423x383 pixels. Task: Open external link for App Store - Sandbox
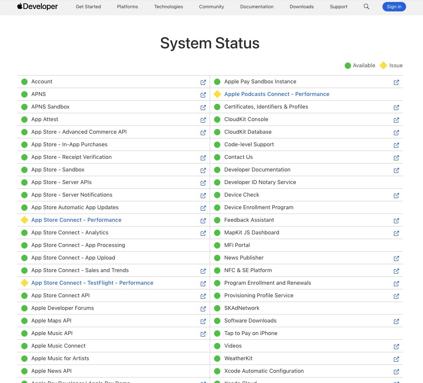pyautogui.click(x=203, y=170)
